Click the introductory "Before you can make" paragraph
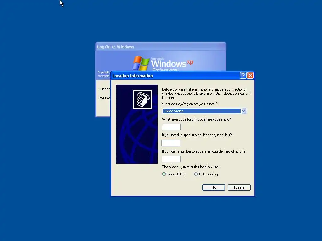Image resolution: width=322 pixels, height=241 pixels. [206, 94]
